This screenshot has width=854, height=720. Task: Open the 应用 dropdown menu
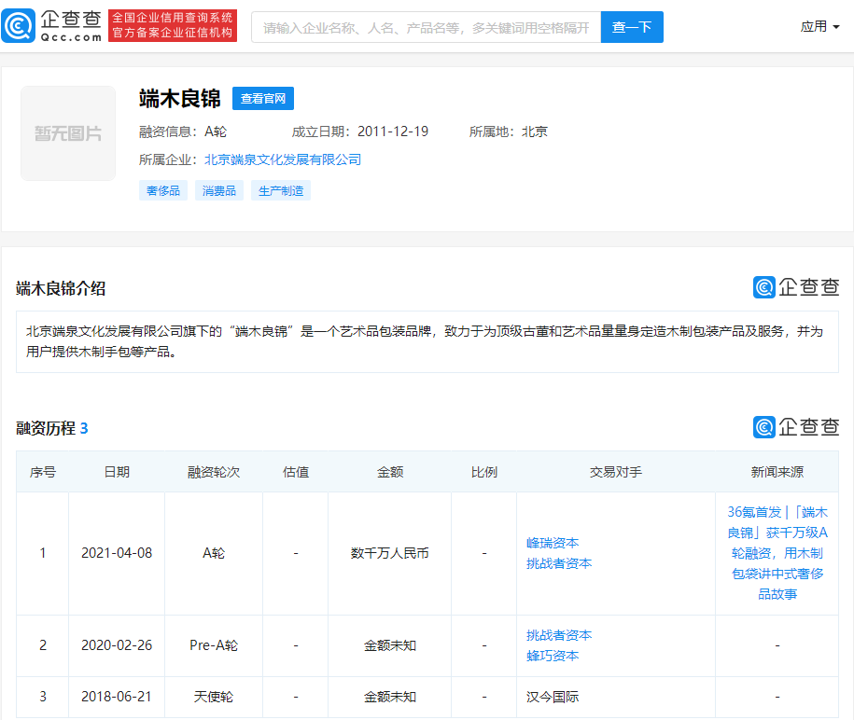pyautogui.click(x=819, y=27)
